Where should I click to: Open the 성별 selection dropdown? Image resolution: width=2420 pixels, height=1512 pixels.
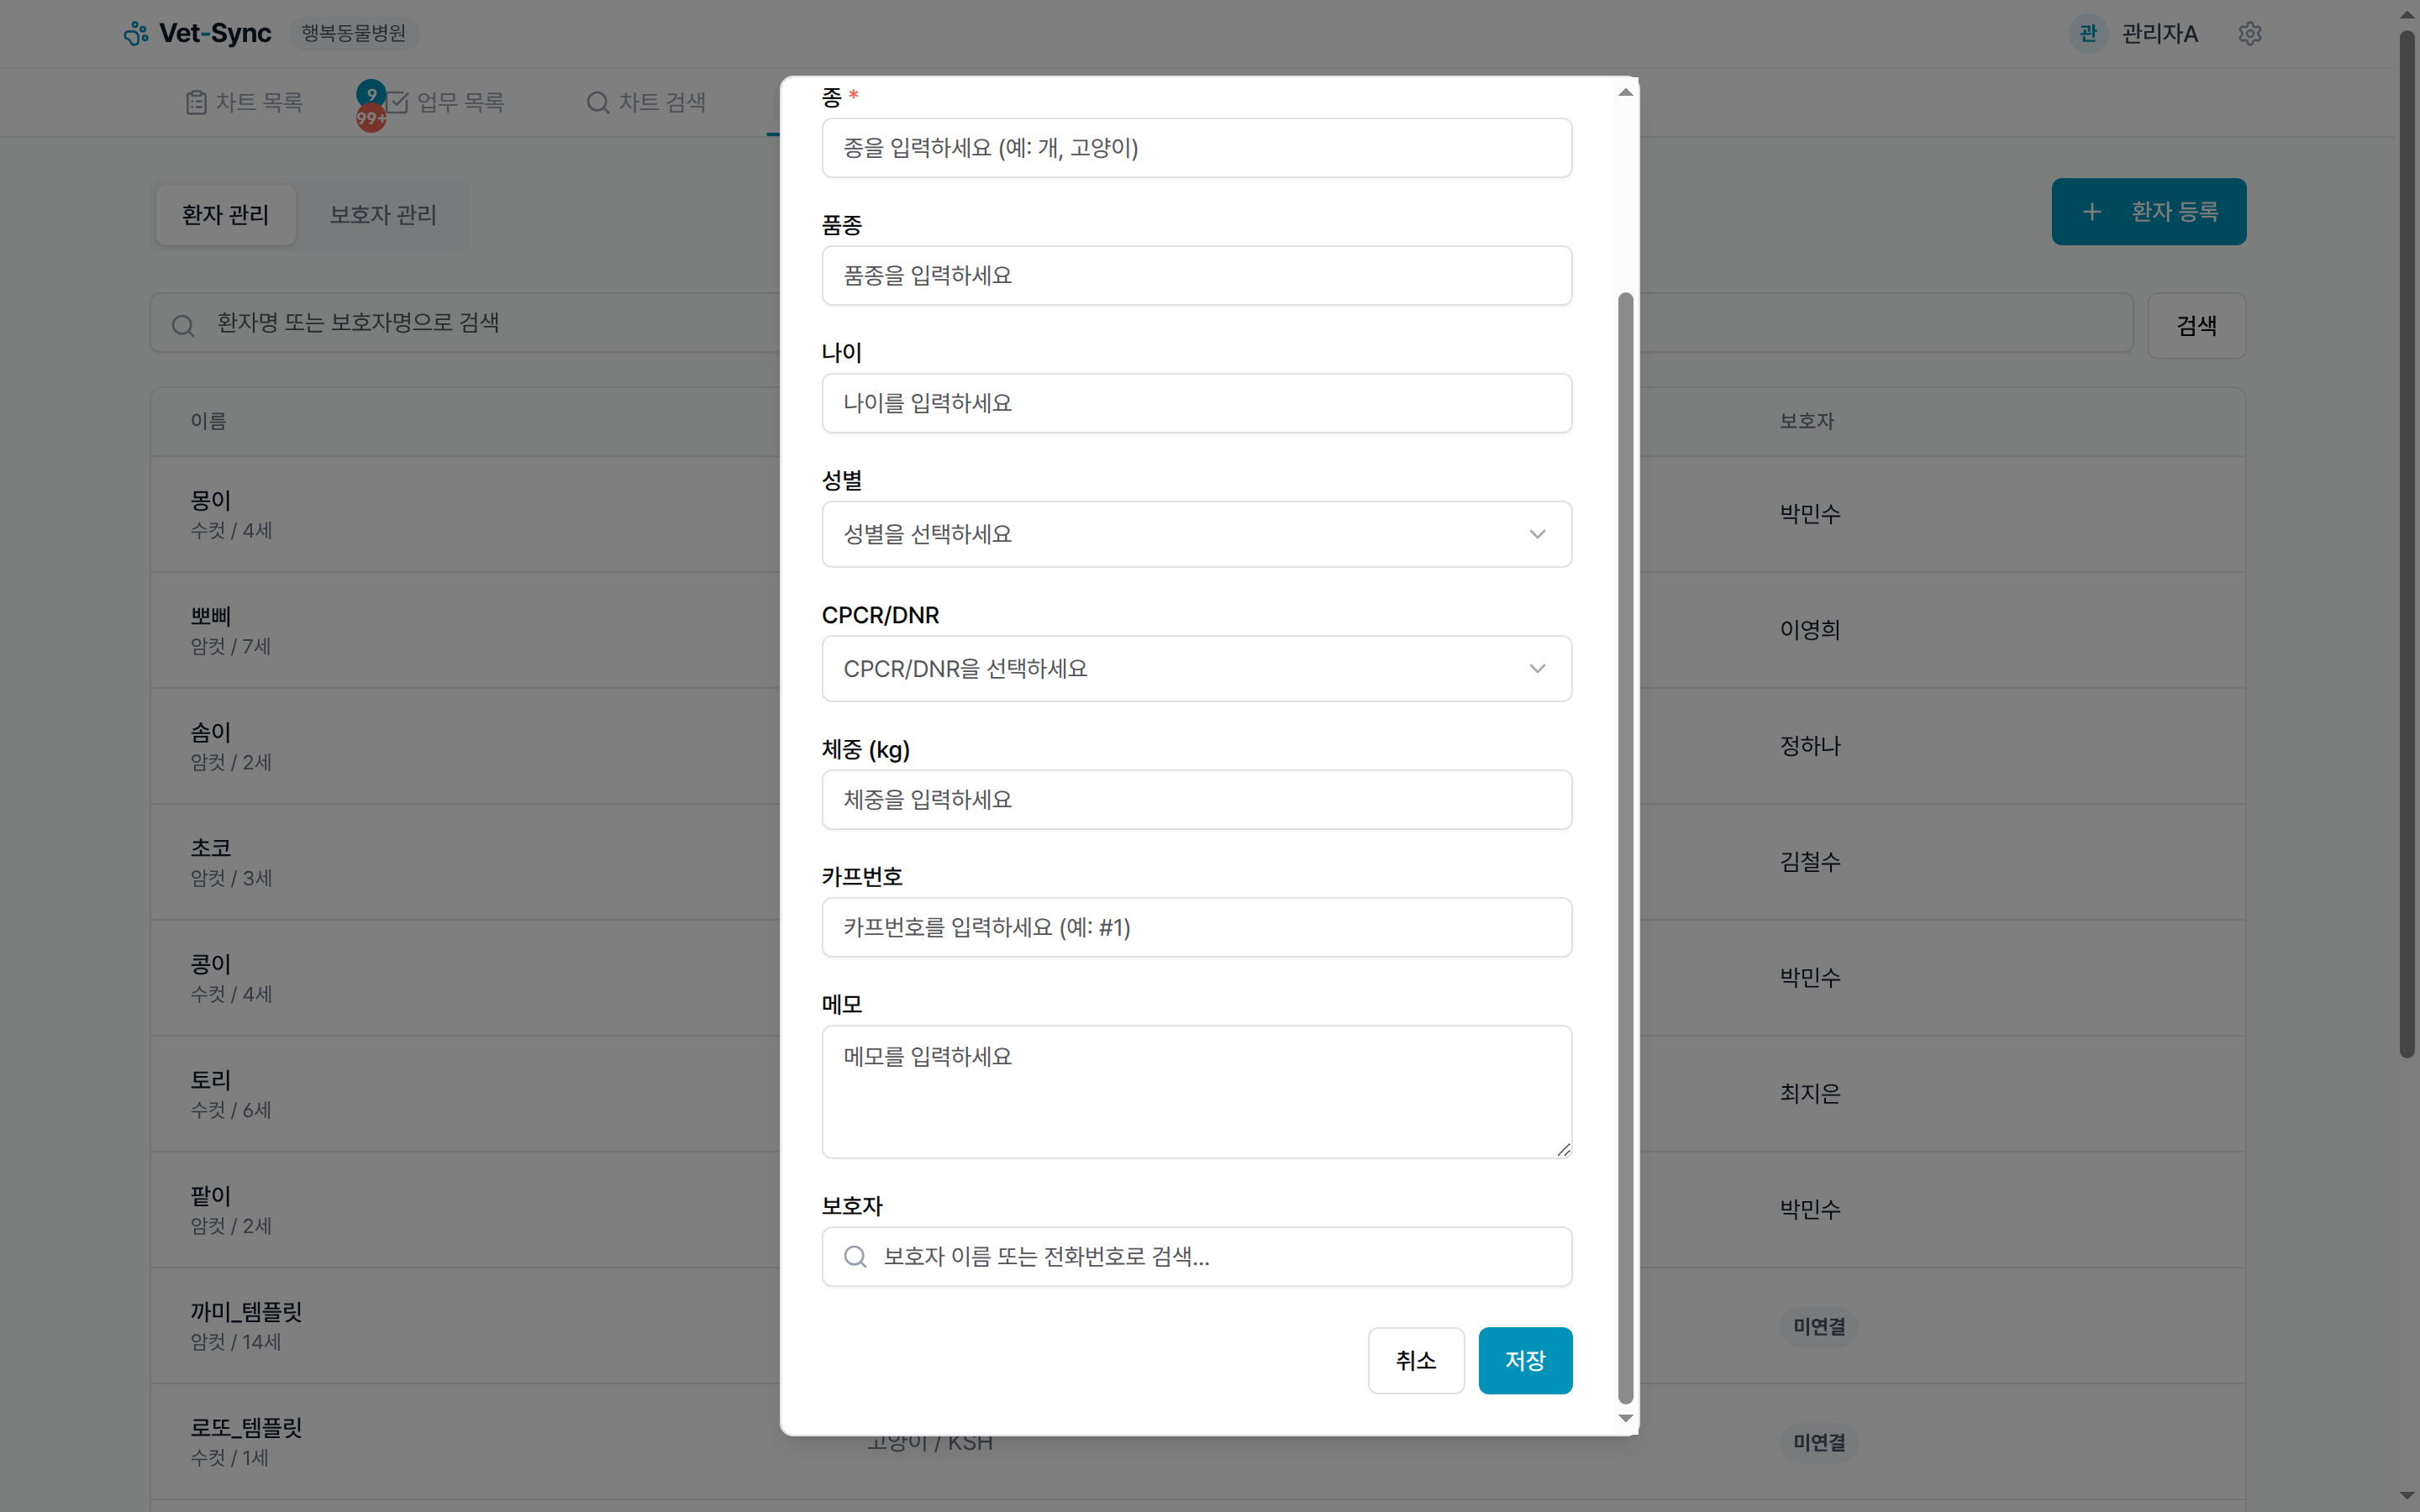(1196, 534)
